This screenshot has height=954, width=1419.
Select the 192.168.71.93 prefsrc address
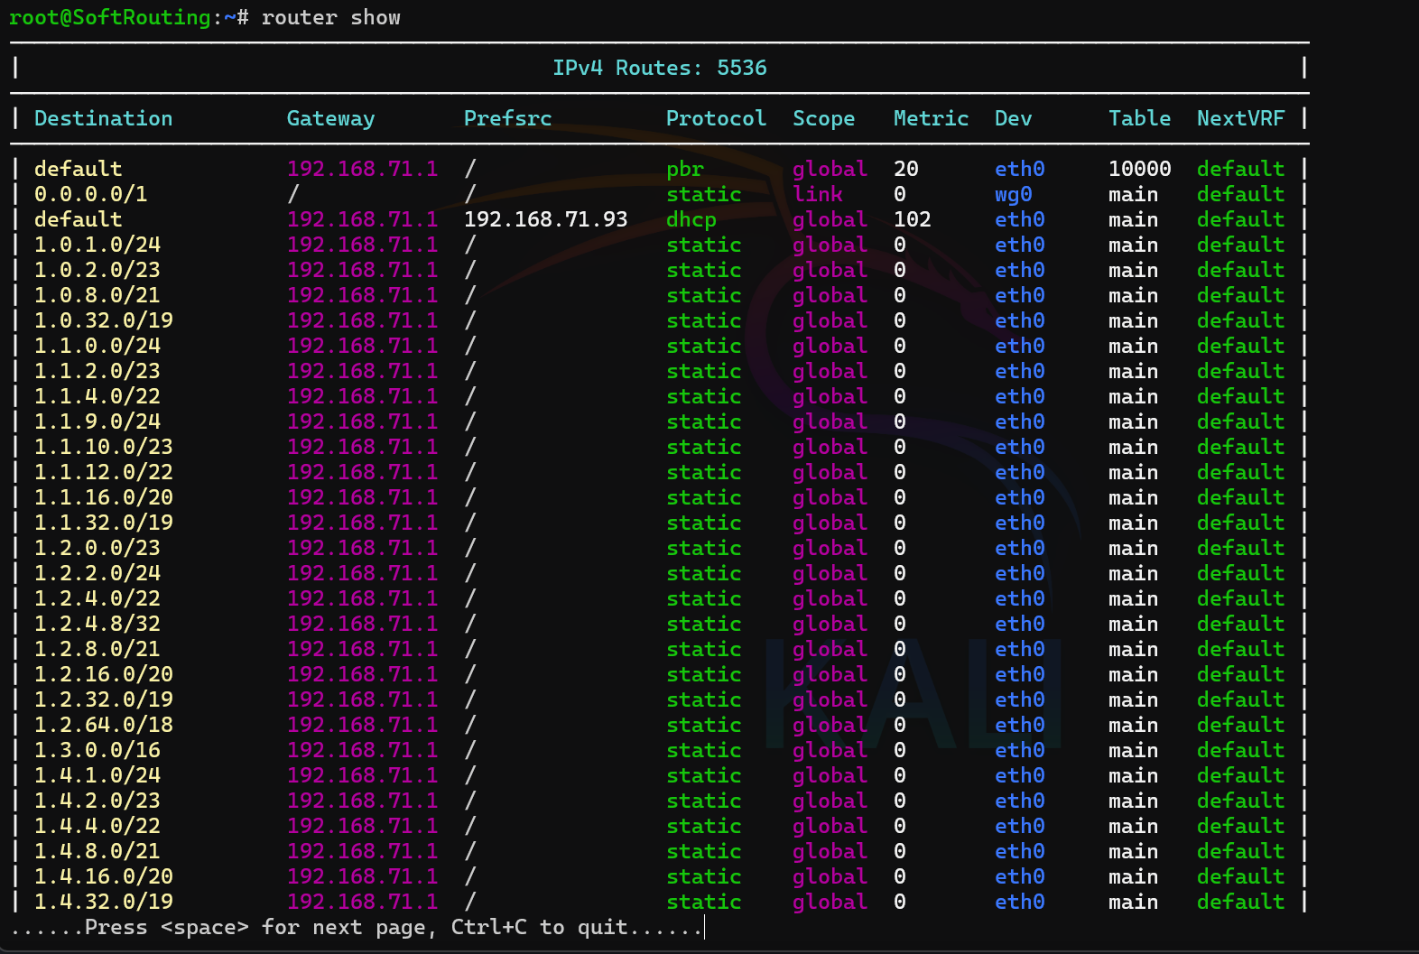[x=545, y=219]
